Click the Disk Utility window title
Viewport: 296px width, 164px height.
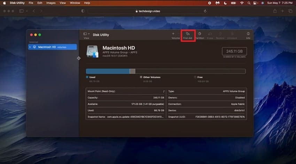101,35
